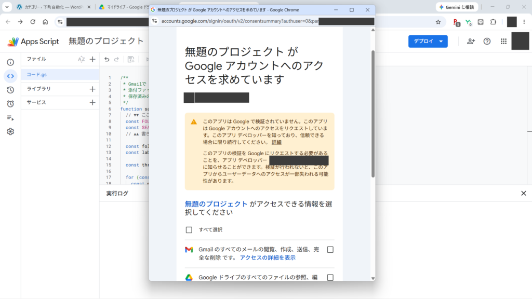The image size is (532, 299).
Task: Click the ファイル header label
Action: [36, 59]
